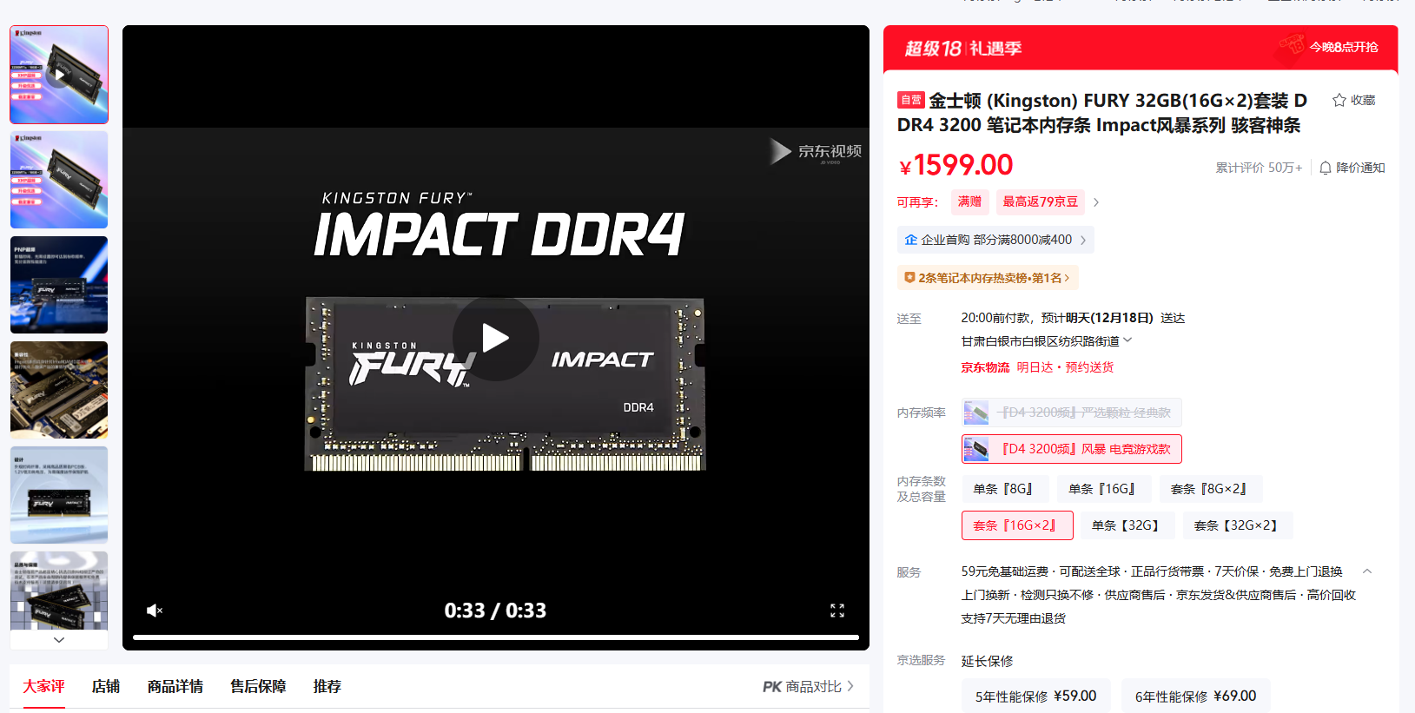Open the first thumbnail with the play icon
1415x713 pixels.
pyautogui.click(x=59, y=75)
